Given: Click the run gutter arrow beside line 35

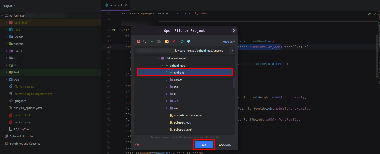Looking at the screenshot, I should (x=114, y=30).
